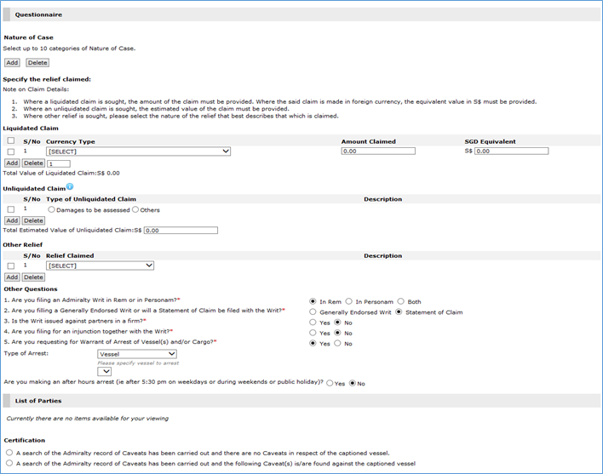Image resolution: width=603 pixels, height=474 pixels.
Task: Select the In Personam radio button
Action: pos(348,301)
